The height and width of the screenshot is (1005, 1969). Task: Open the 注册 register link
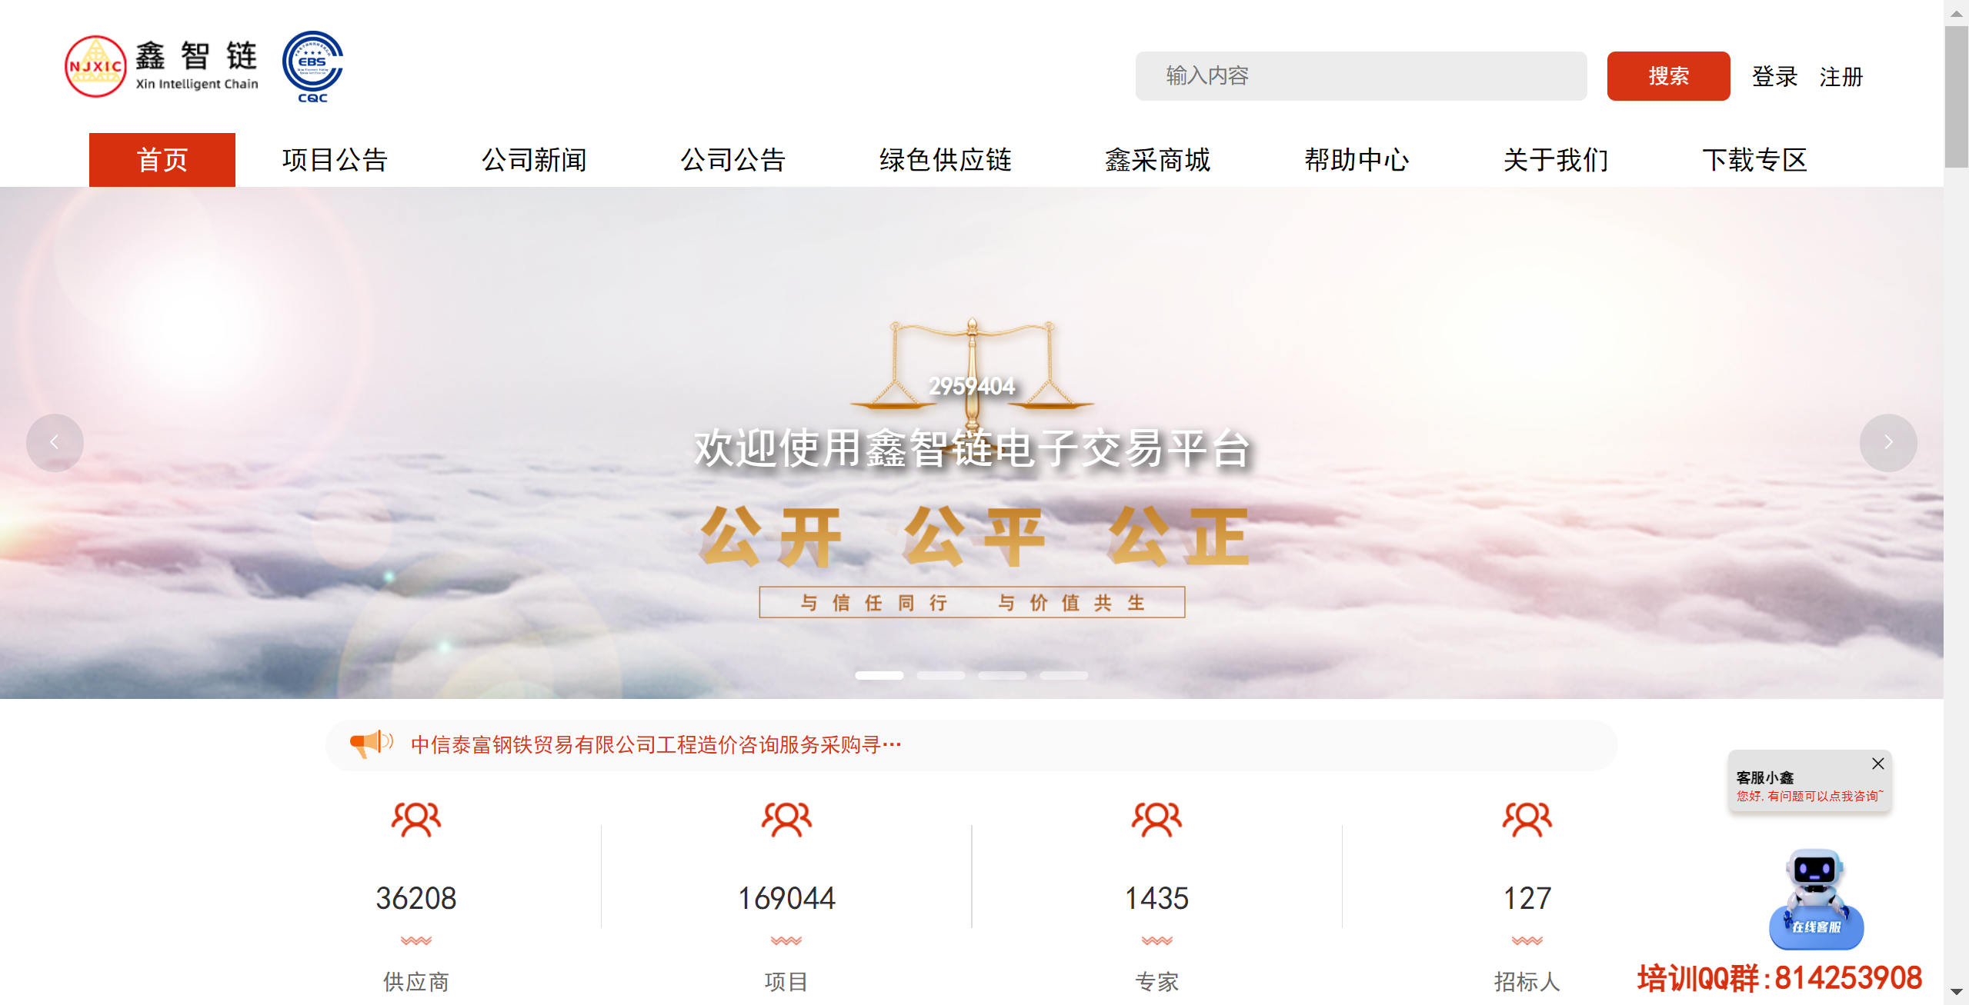1841,77
